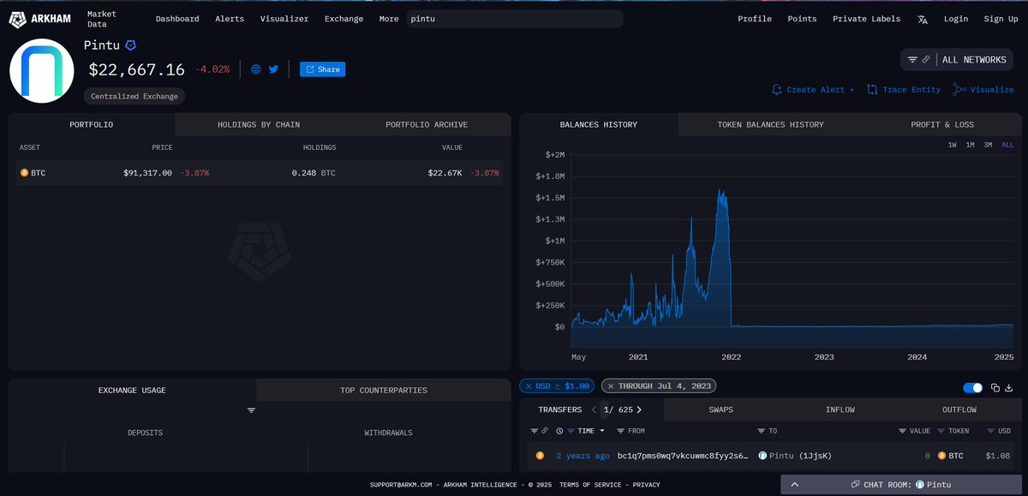Image resolution: width=1028 pixels, height=496 pixels.
Task: Click the Sign Up link
Action: 1001,19
